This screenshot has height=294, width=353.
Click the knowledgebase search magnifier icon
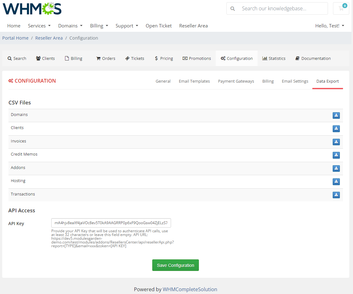click(233, 8)
